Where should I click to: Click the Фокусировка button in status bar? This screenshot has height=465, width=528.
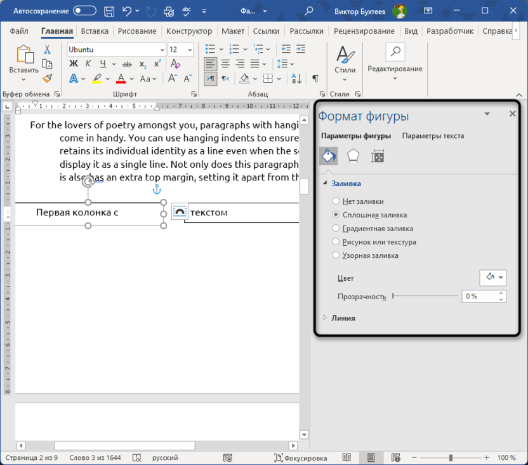click(x=301, y=457)
